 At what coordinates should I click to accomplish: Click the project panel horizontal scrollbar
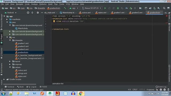tap(20, 84)
